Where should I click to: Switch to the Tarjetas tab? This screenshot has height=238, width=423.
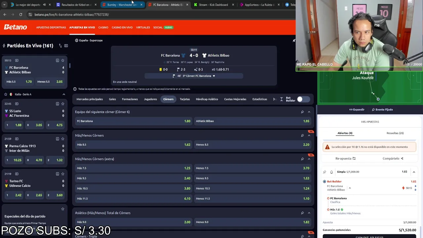point(185,99)
